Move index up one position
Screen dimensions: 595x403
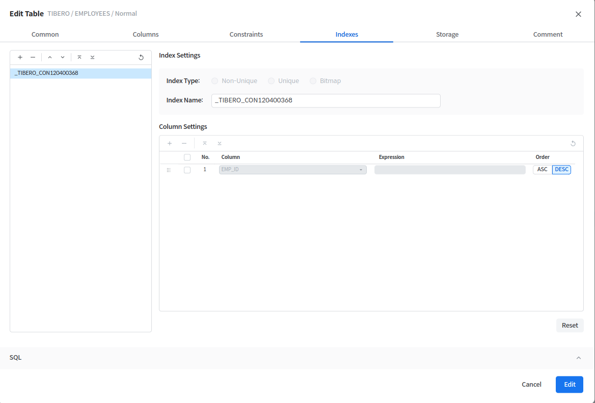(x=50, y=58)
